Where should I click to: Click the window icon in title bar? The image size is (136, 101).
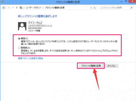(2, 2)
